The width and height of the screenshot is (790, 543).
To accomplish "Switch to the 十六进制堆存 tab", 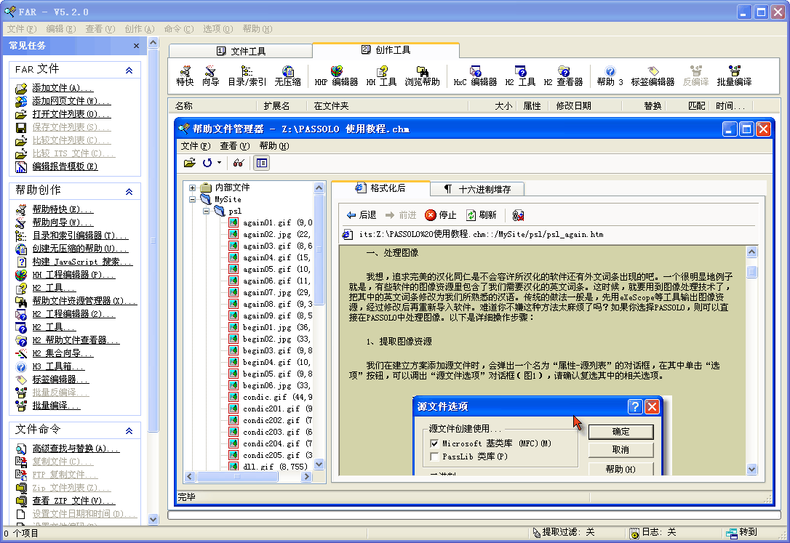I will (477, 189).
